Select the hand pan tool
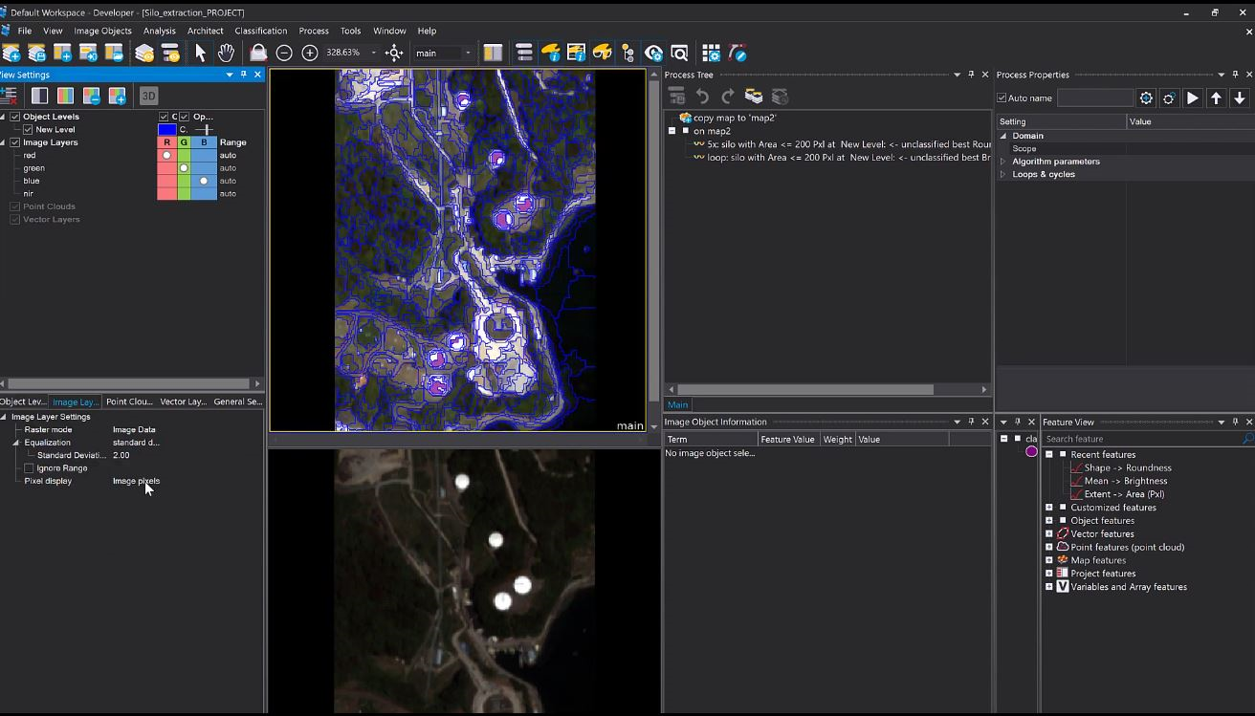The height and width of the screenshot is (716, 1255). [x=226, y=53]
